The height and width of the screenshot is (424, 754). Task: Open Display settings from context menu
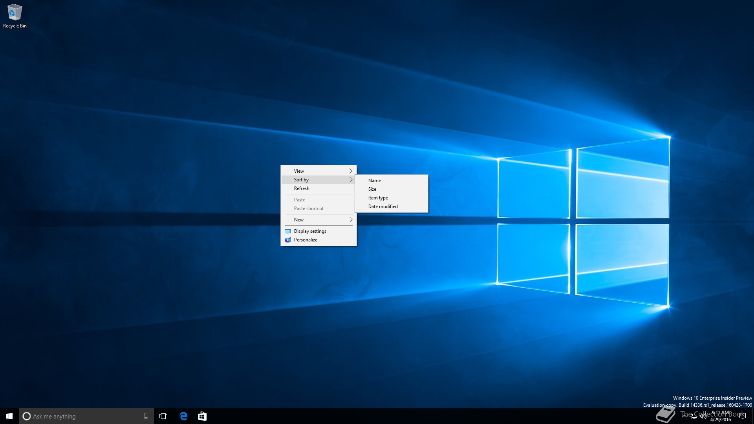click(x=319, y=231)
